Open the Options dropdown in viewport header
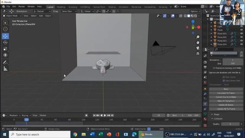The image size is (245, 138). [195, 11]
